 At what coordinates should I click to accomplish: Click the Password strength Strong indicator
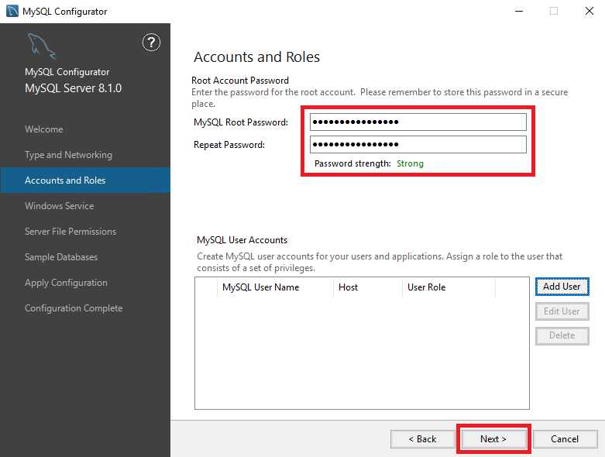[x=410, y=163]
